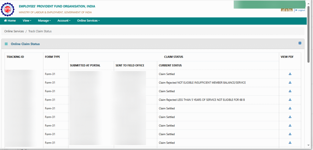Viewport: 313px width, 150px height.
Task: Log out using the Logout link
Action: coord(300,10)
